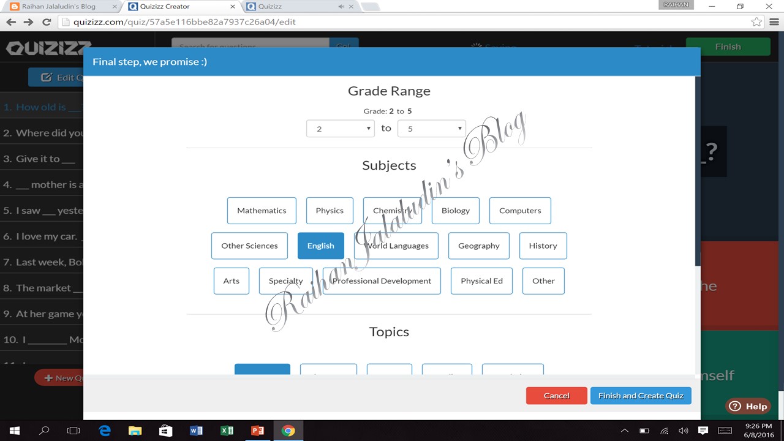Cancel the final step dialog
Image resolution: width=784 pixels, height=441 pixels.
click(556, 395)
